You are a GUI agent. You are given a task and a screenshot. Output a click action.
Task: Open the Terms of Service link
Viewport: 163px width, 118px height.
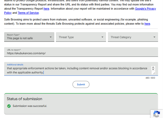28,13
